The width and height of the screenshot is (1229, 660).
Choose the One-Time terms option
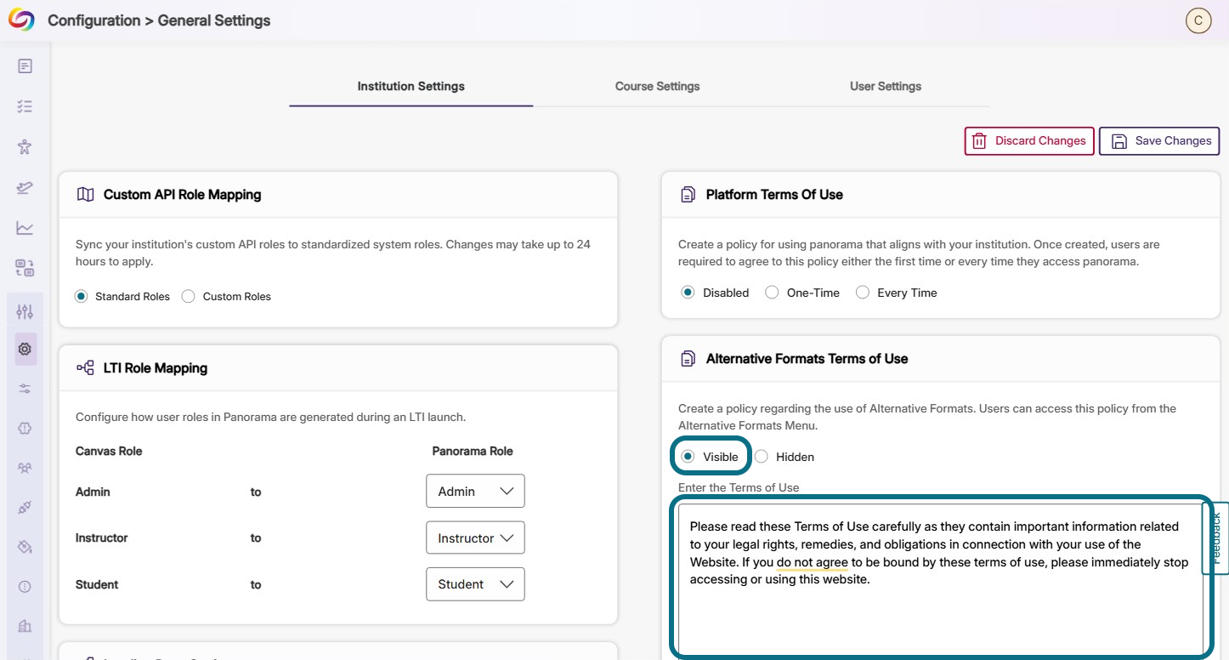pos(772,293)
